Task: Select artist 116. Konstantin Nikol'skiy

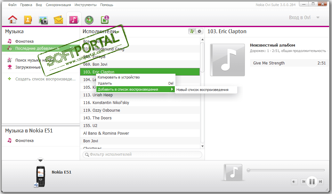Action: tap(140, 102)
